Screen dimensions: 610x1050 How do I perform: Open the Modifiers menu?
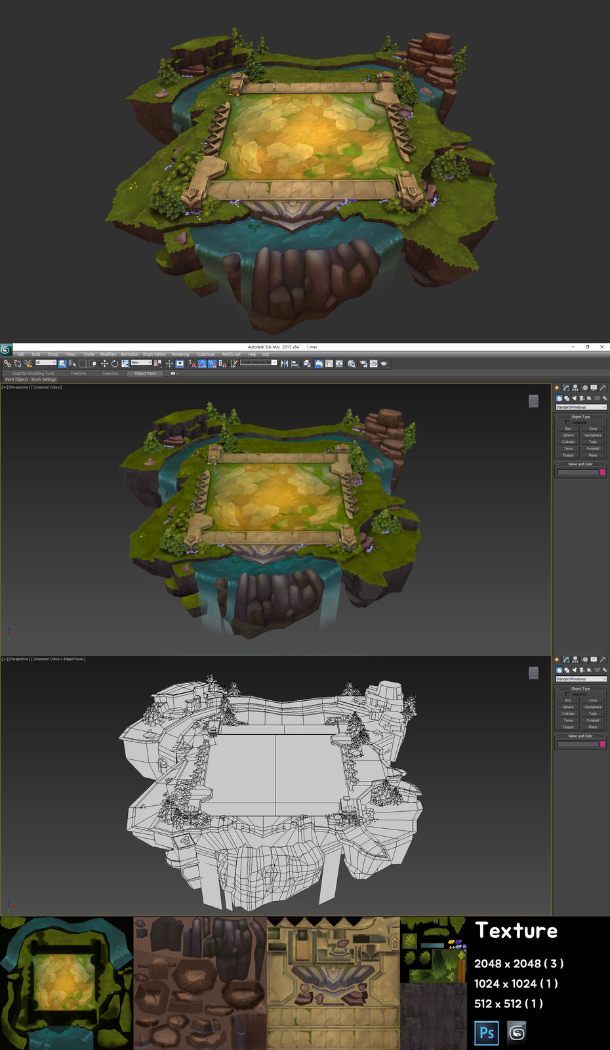pos(108,354)
